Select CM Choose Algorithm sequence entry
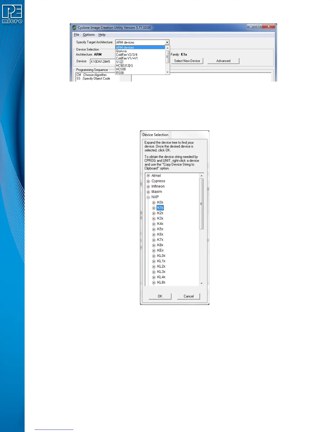 coord(92,75)
